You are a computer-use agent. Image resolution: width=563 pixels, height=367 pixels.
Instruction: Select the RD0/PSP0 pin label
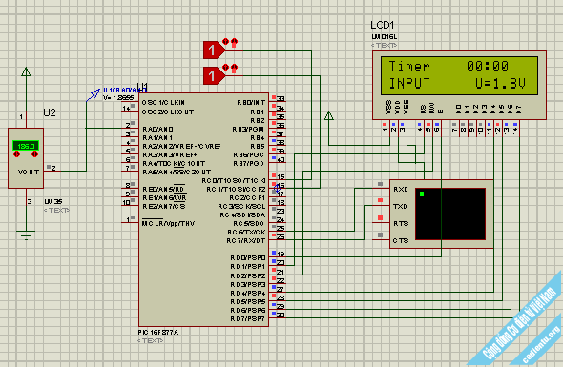[x=248, y=258]
